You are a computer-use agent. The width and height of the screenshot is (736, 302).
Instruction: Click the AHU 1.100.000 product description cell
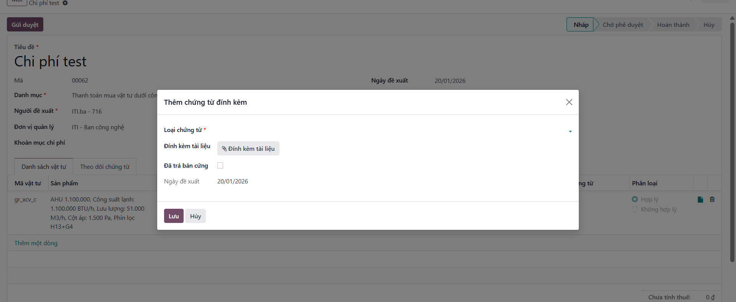click(97, 213)
